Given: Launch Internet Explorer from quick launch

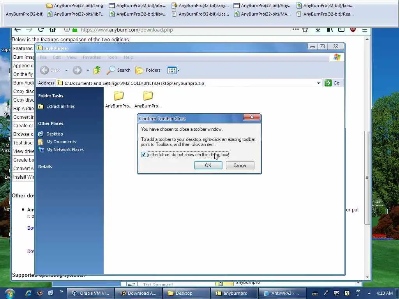Looking at the screenshot, I should (x=28, y=293).
